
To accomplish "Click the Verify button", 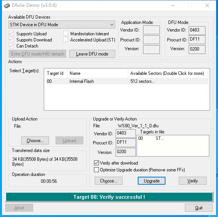I will (193, 181).
